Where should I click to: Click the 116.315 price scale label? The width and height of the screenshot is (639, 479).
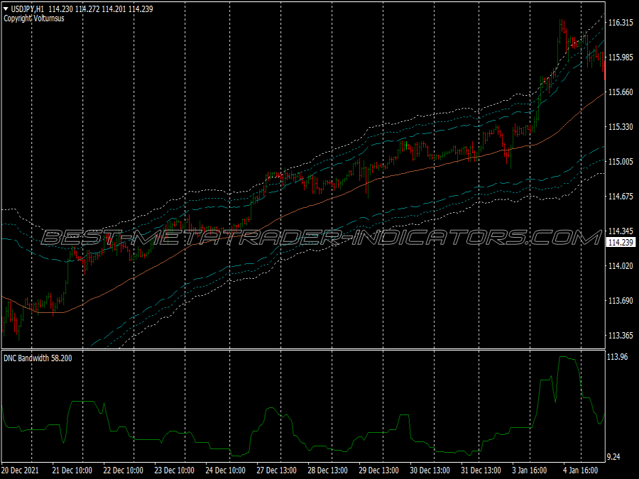point(621,23)
